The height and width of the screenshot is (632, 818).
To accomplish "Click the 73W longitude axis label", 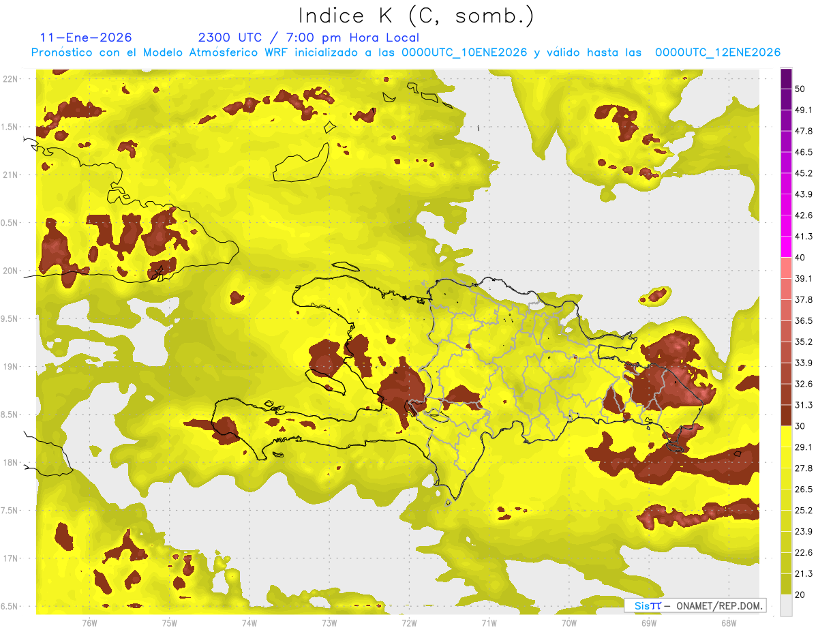I will [x=329, y=622].
